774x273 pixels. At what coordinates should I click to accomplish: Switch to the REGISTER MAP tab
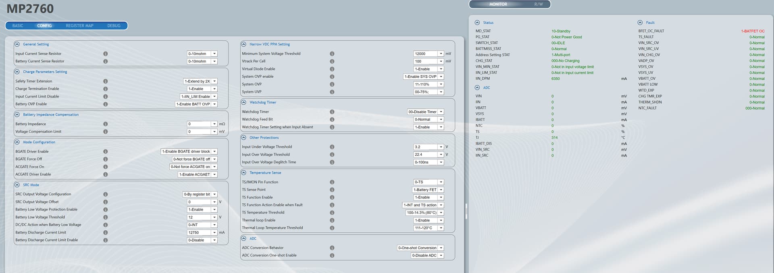79,26
